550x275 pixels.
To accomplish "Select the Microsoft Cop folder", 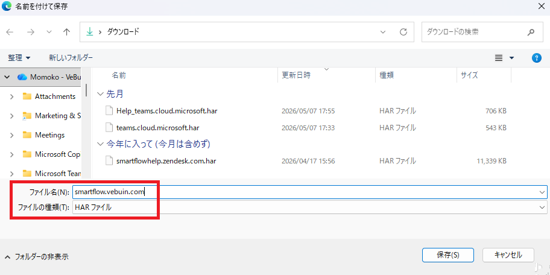I will point(52,154).
